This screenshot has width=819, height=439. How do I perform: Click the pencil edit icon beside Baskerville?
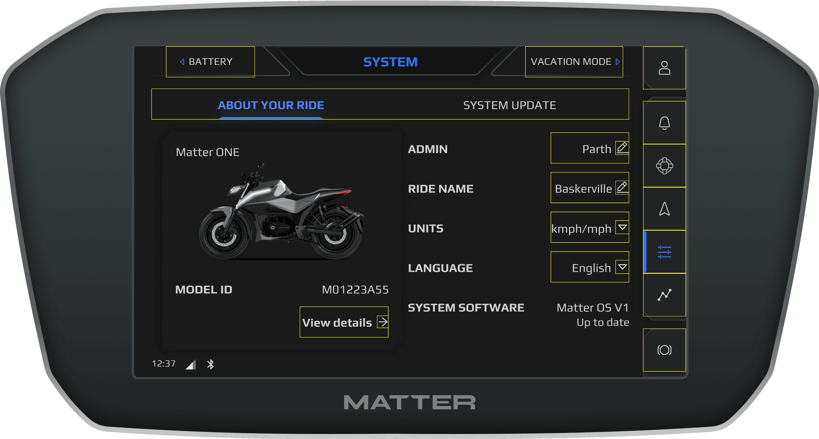coord(622,188)
